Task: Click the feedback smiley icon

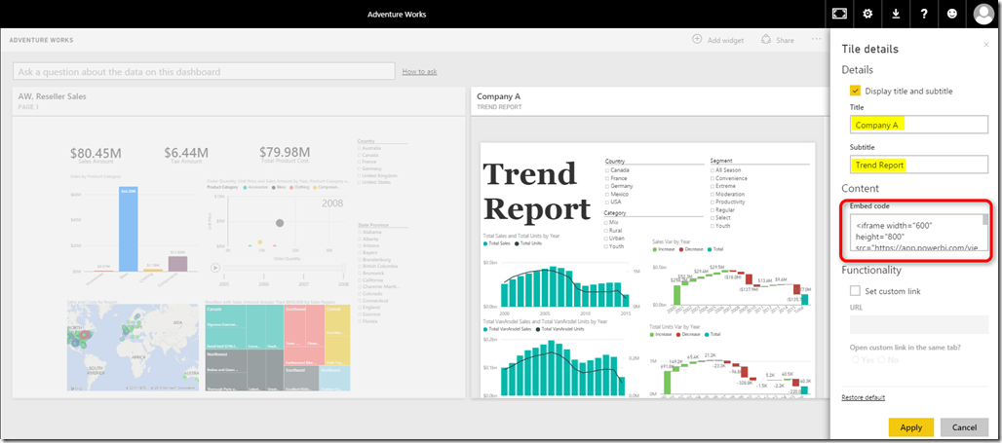Action: pyautogui.click(x=952, y=14)
